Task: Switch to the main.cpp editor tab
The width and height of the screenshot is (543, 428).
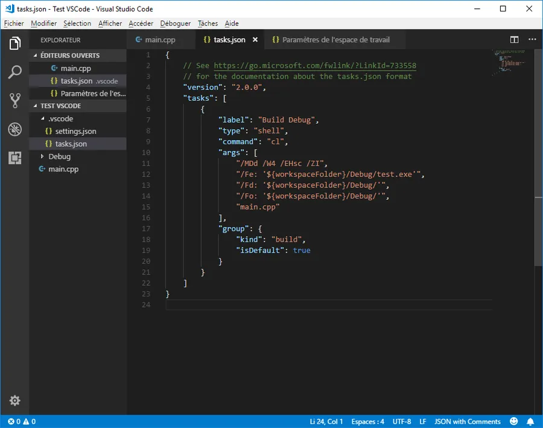Action: pos(160,39)
